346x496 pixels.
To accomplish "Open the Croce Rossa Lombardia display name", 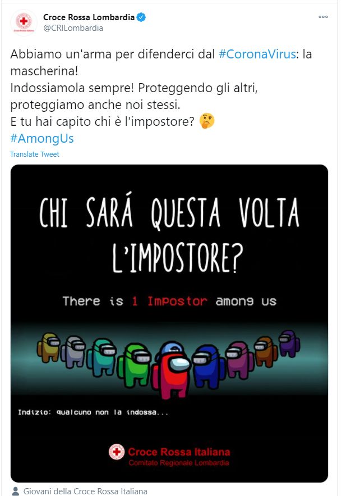I will coord(89,17).
